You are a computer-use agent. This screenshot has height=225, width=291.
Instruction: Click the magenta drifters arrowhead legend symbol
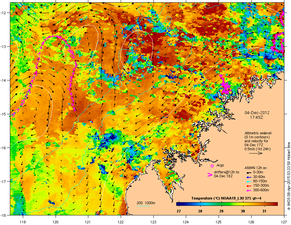[x=210, y=175]
